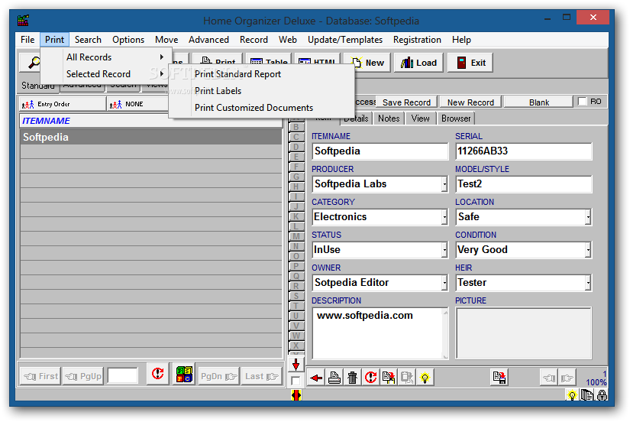Click letter M on alphabet bar
This screenshot has width=630, height=422.
[x=296, y=236]
